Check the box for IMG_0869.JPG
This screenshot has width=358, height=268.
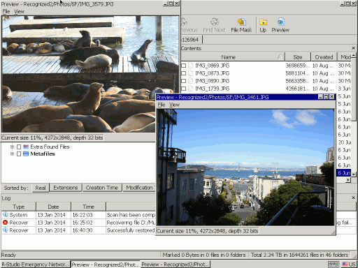184,66
